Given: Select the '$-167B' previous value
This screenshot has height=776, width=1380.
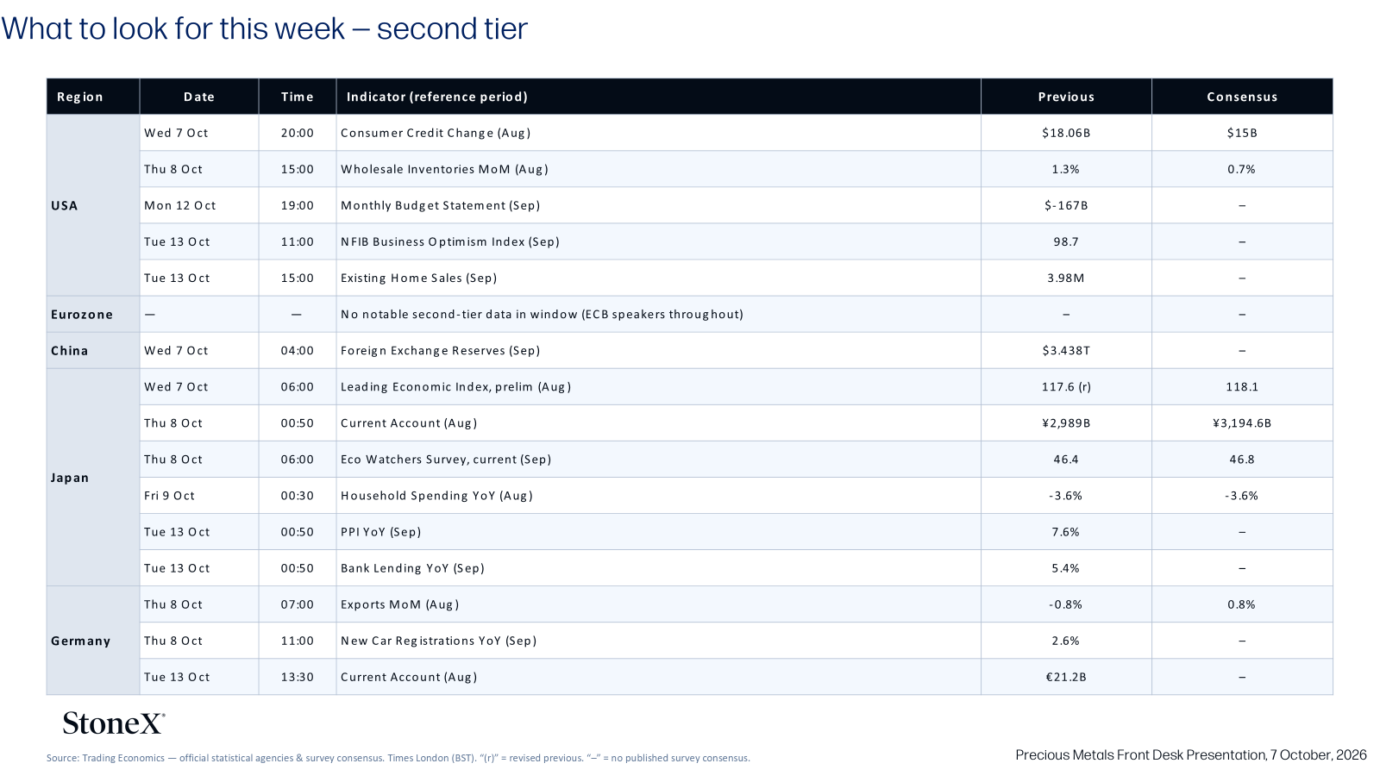Looking at the screenshot, I should click(1066, 205).
